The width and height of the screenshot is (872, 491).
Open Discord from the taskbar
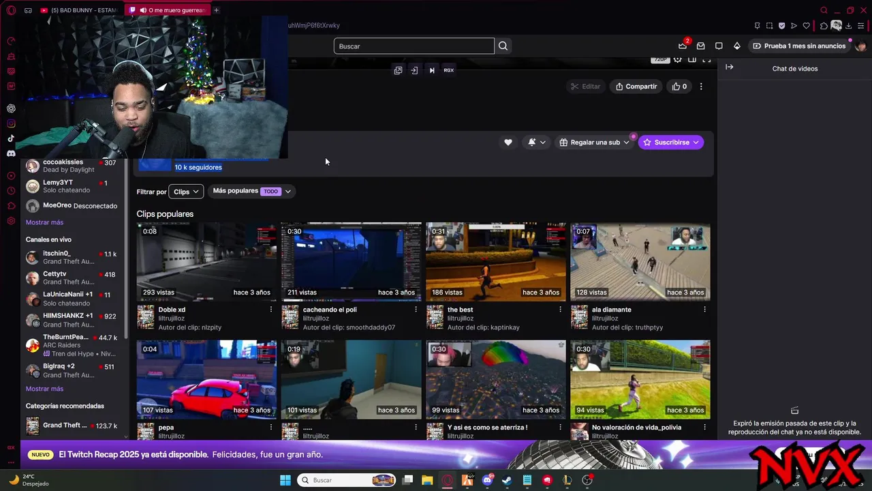pyautogui.click(x=487, y=480)
